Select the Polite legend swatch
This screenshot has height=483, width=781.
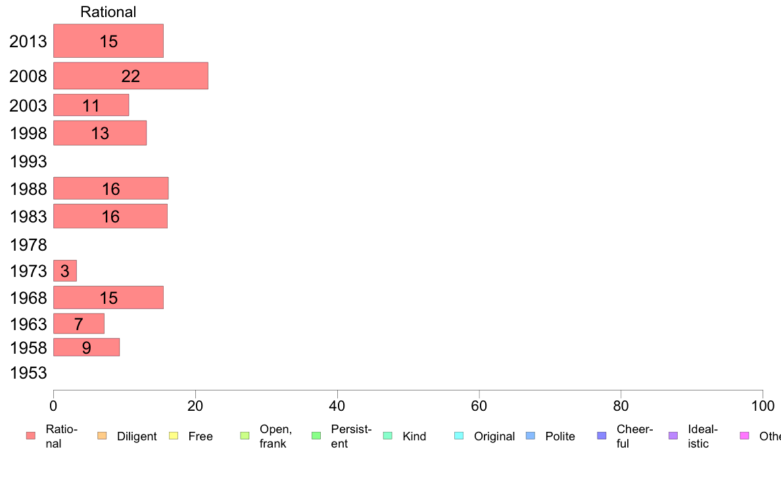(x=531, y=436)
